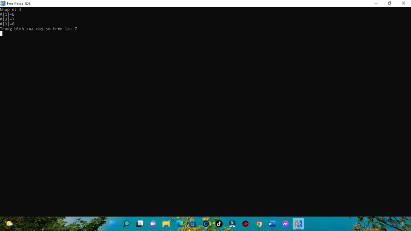Switch to Microsoft Word in the taskbar

click(272, 224)
